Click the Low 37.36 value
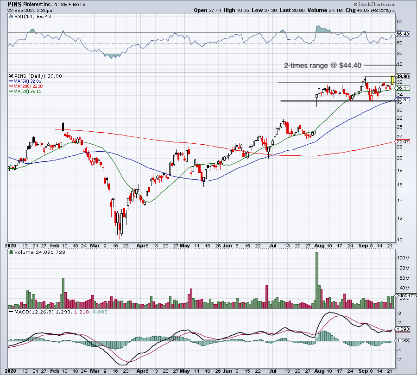 (264, 10)
